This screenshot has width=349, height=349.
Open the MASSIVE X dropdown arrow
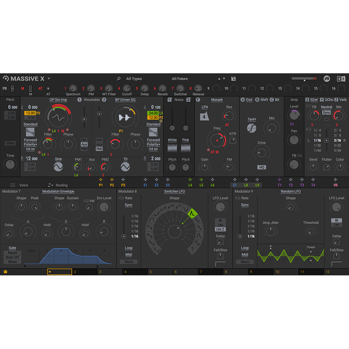[49, 79]
